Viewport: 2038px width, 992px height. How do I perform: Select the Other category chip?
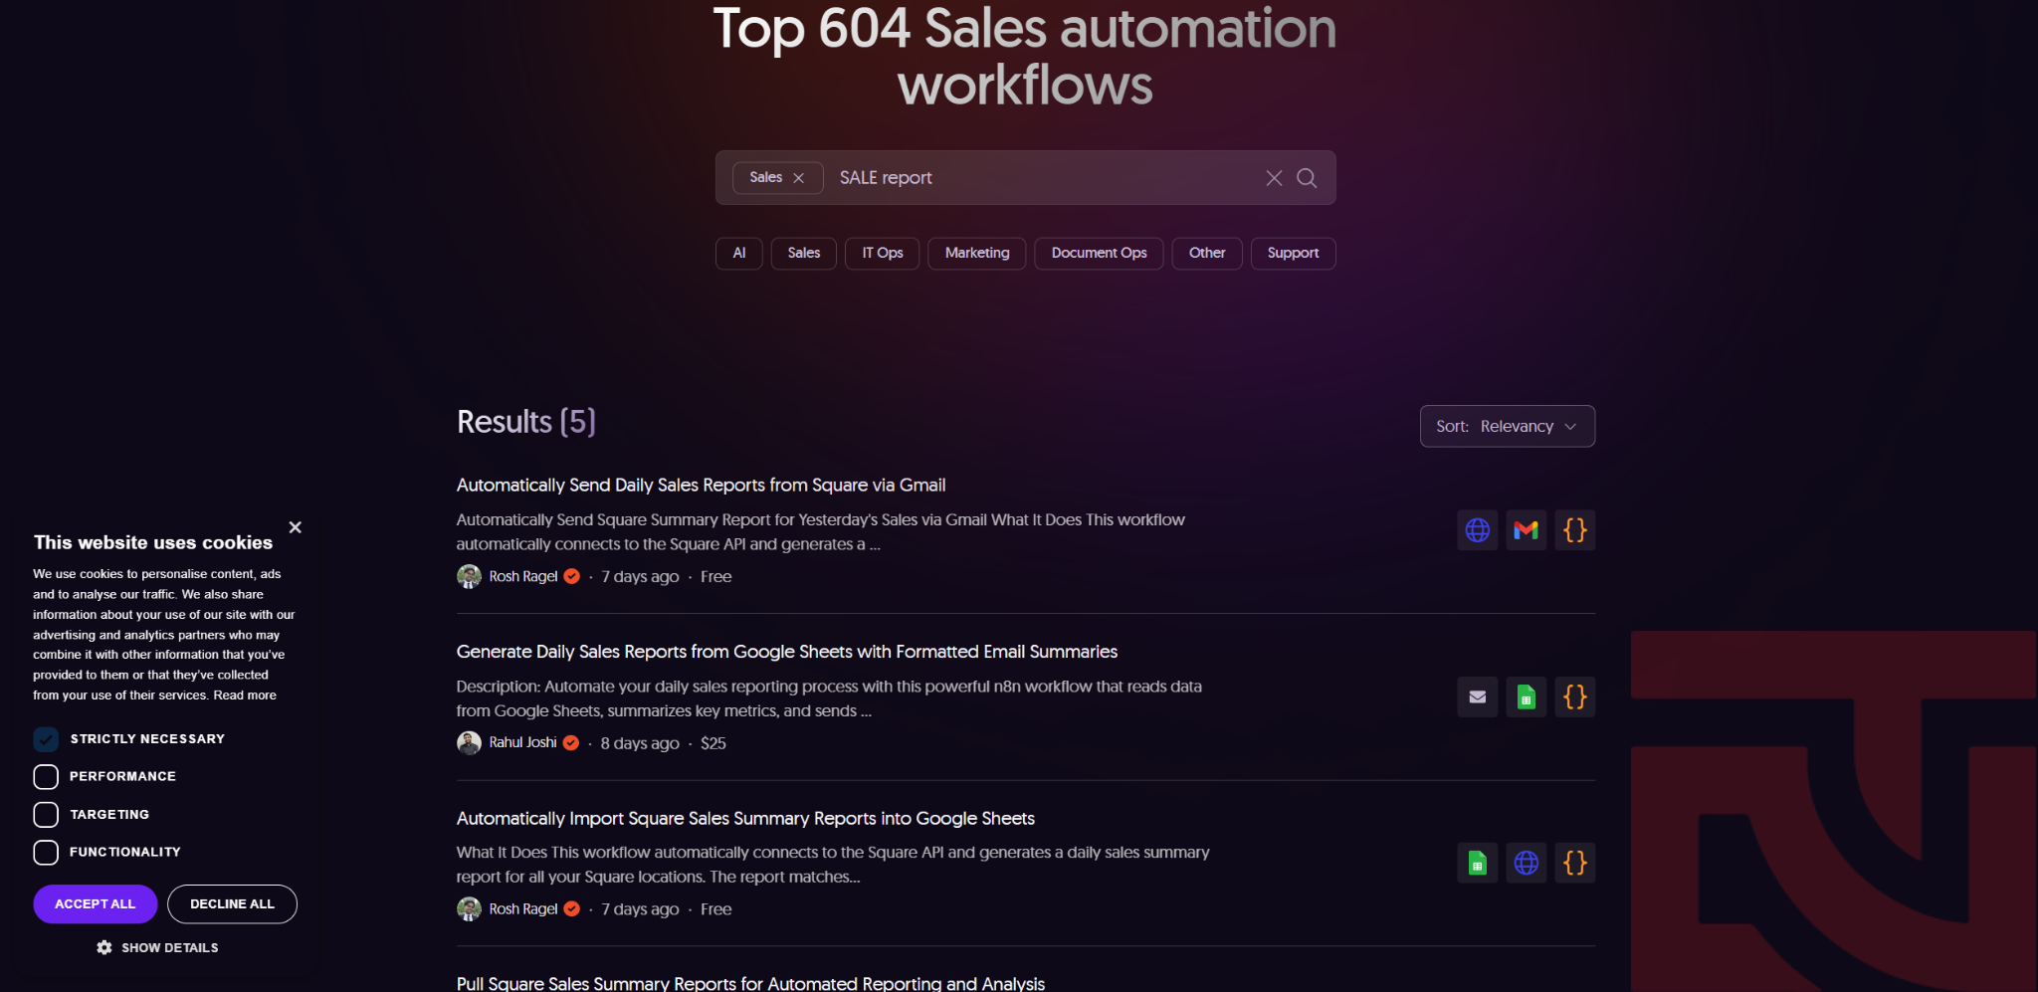(x=1207, y=253)
